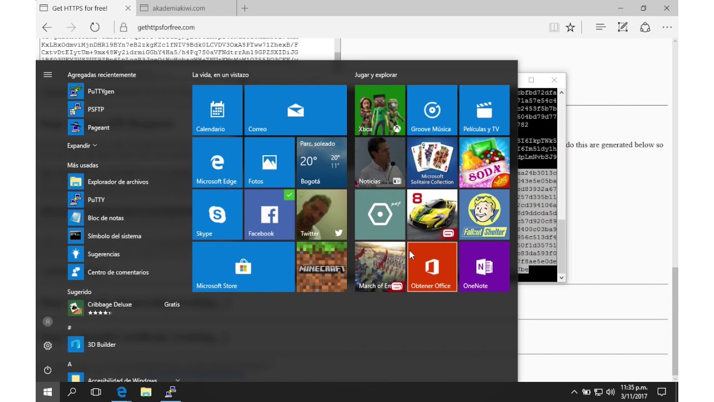Select suggested app Cribbage Deluxe
Screen dimensions: 714x402
tap(123, 308)
